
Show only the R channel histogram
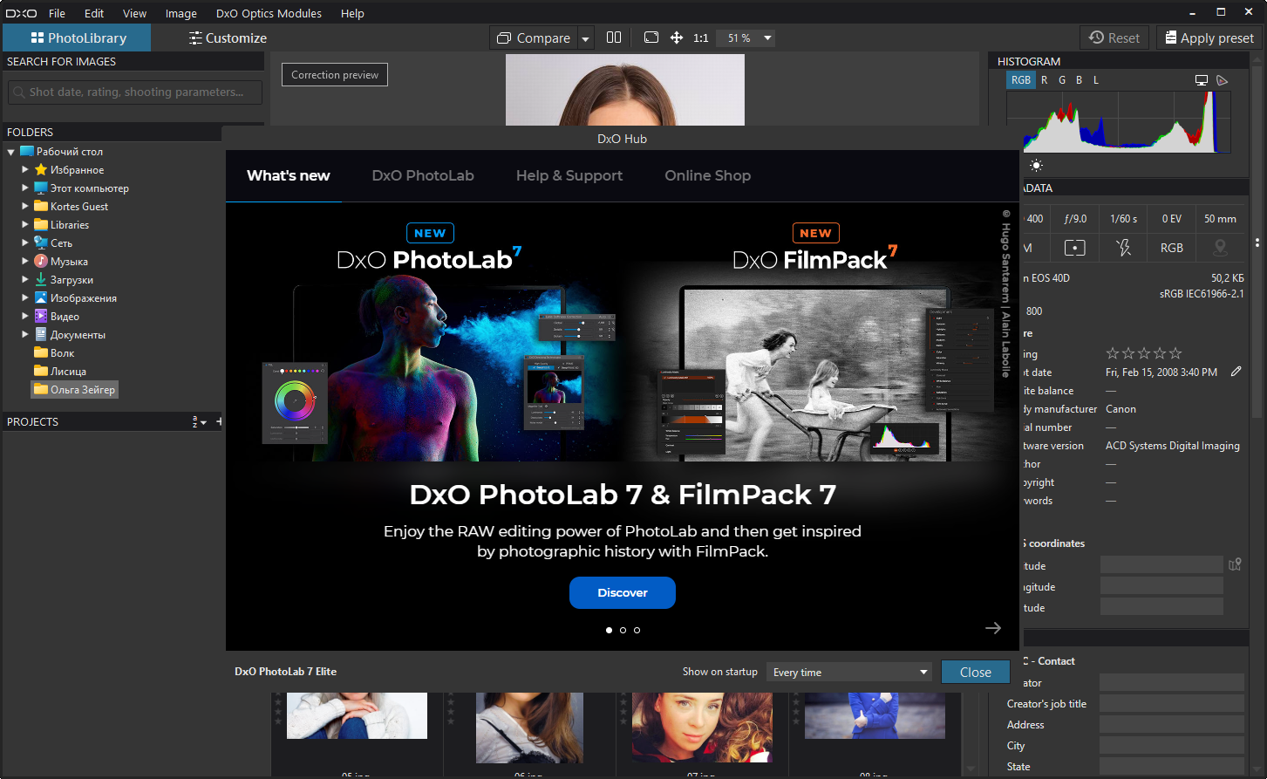coord(1045,80)
